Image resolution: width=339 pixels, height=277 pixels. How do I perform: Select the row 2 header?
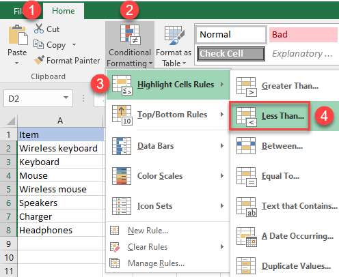point(8,148)
